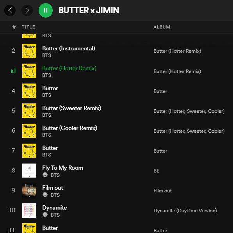233x233 pixels.
Task: Open the BE album link
Action: (157, 171)
